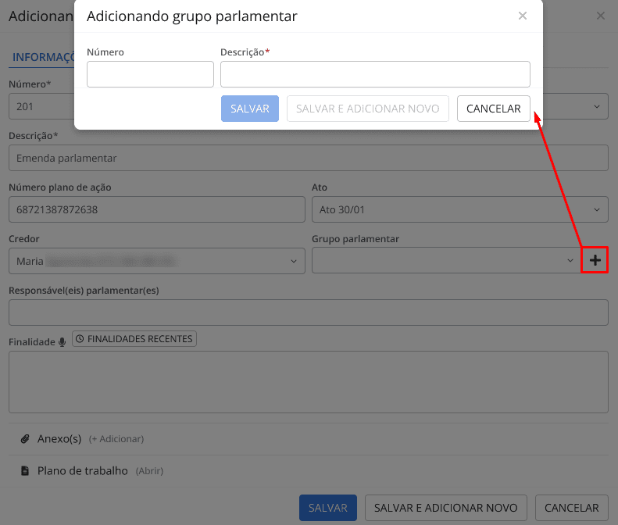The height and width of the screenshot is (525, 618).
Task: Click the Responsável(eis) parlamentar(es) field
Action: coord(308,312)
